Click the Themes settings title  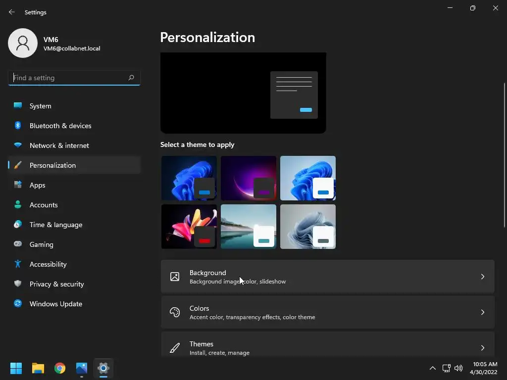tap(201, 344)
